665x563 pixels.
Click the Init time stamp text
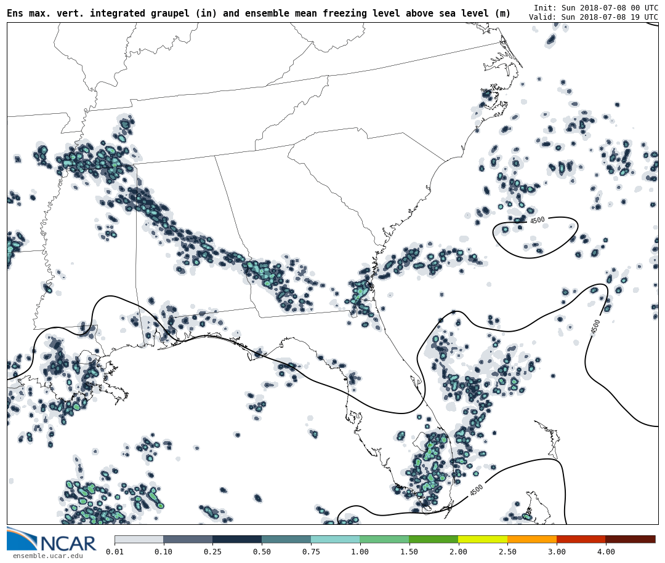pyautogui.click(x=595, y=8)
